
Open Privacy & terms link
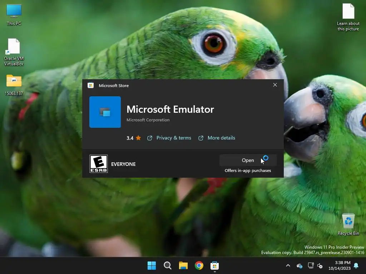click(x=174, y=138)
